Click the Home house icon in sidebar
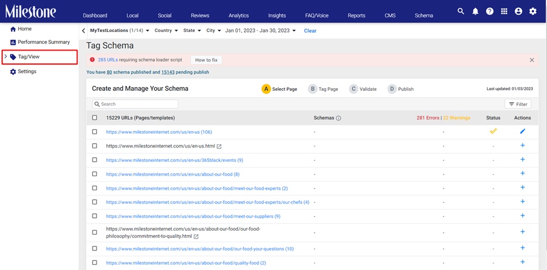Viewport: 547px width, 270px height. (13, 29)
